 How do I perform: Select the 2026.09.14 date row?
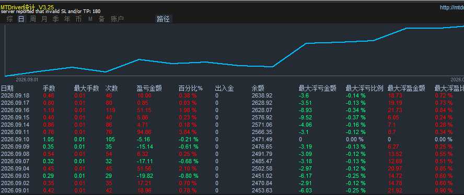[x=15, y=125]
